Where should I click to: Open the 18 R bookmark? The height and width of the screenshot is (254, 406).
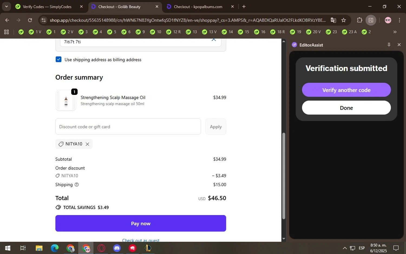point(277,32)
